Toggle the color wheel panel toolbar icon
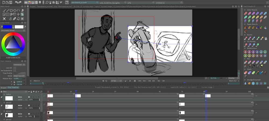269x121 pixels. pos(29,3)
